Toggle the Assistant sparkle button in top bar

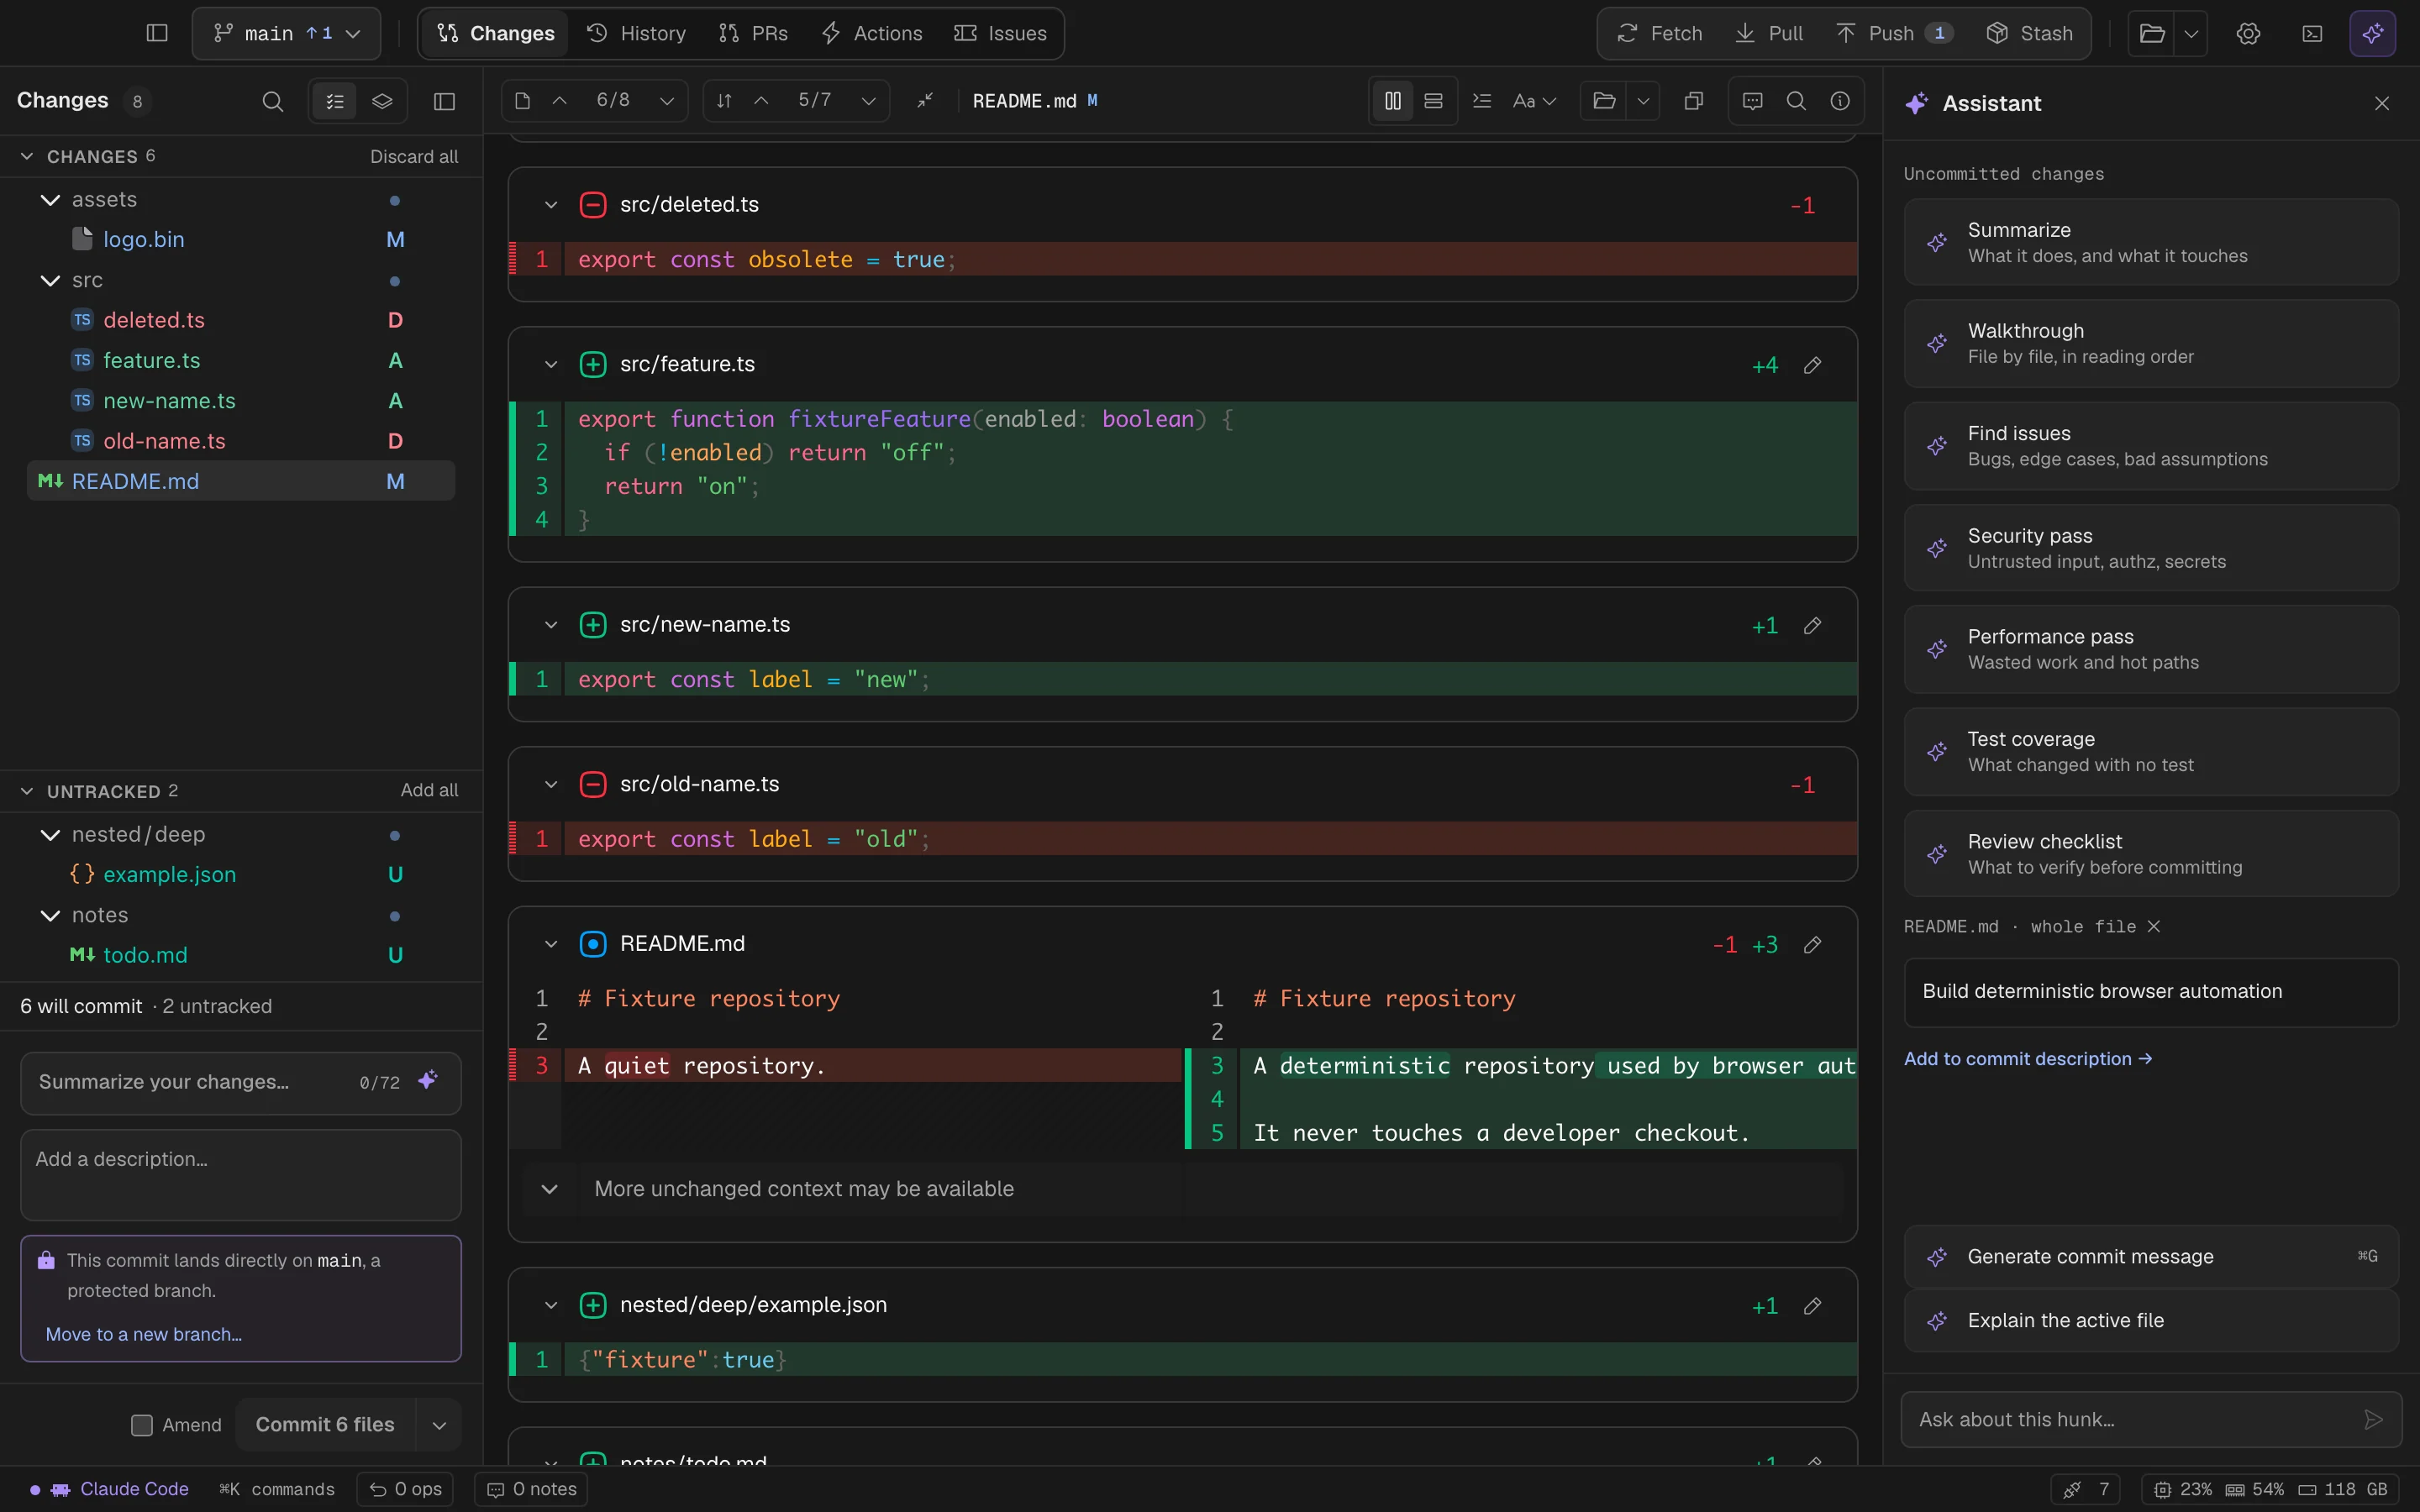click(x=2373, y=33)
